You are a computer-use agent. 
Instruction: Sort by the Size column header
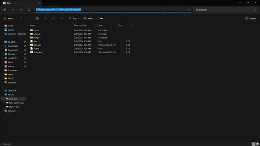(x=124, y=25)
